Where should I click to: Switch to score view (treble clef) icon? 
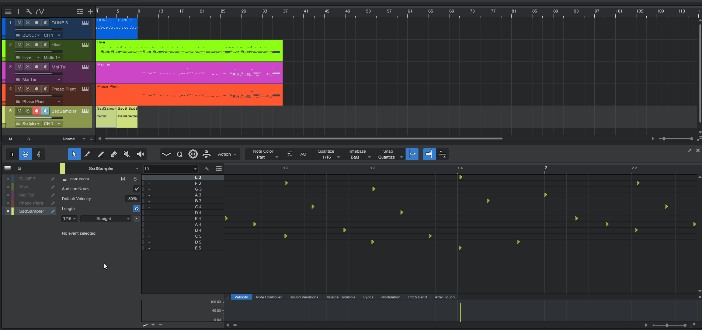(39, 154)
